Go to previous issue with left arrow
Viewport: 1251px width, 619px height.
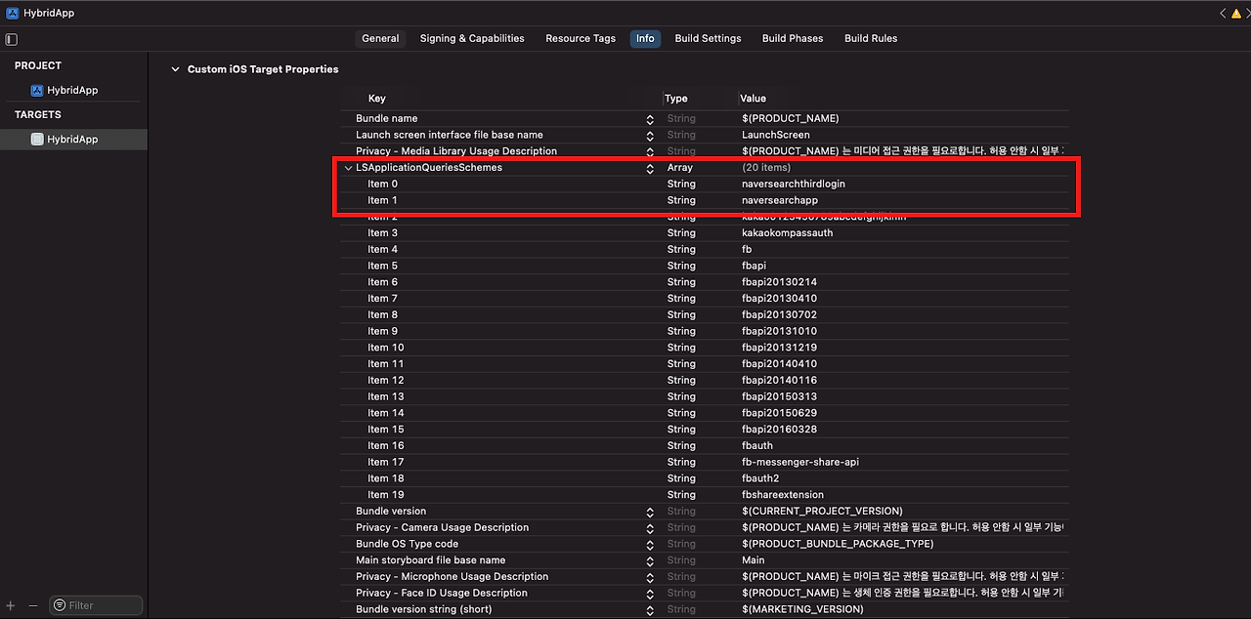tap(1222, 13)
